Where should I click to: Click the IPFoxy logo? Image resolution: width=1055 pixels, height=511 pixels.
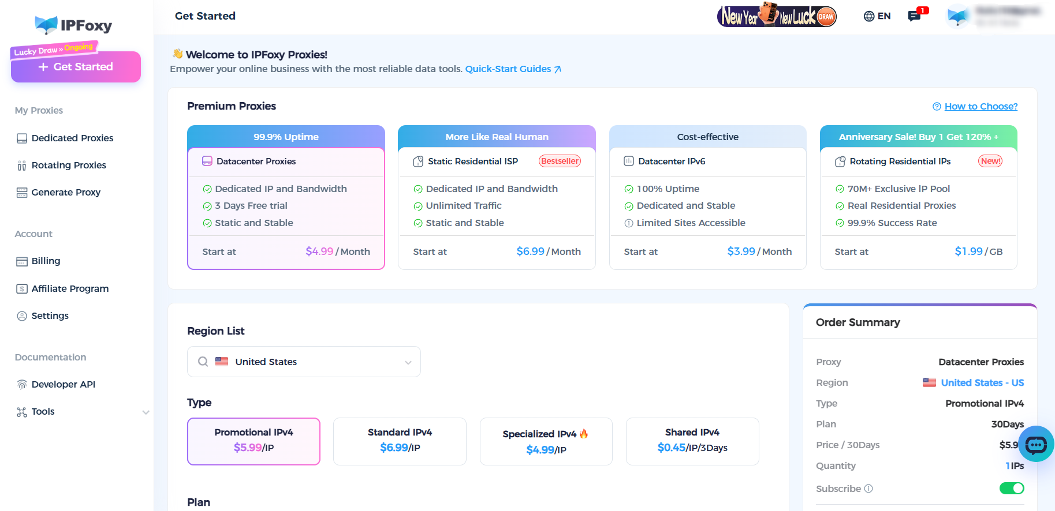click(x=74, y=25)
